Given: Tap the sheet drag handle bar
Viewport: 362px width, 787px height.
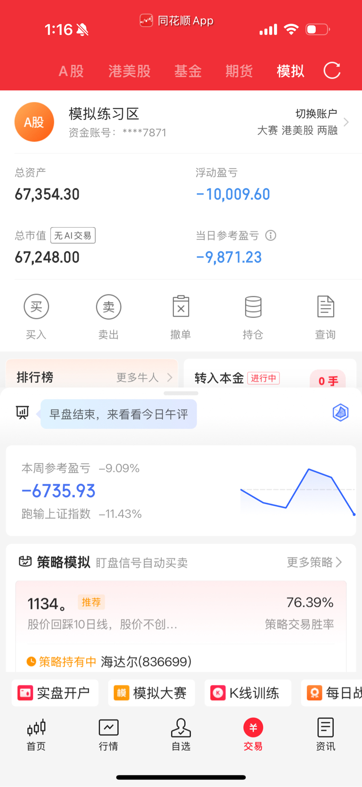Looking at the screenshot, I should 181,393.
